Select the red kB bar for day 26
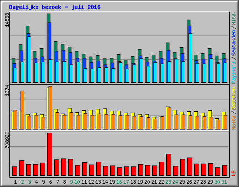This screenshot has height=187, width=239. point(190,167)
